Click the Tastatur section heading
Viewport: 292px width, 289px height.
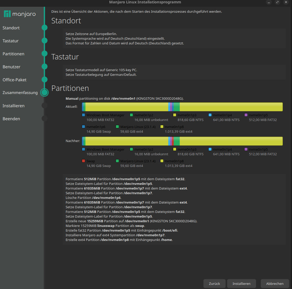(65, 57)
